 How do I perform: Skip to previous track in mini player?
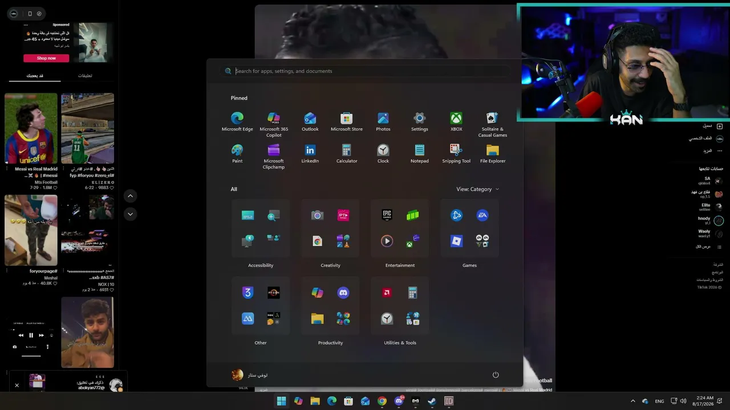pos(21,335)
